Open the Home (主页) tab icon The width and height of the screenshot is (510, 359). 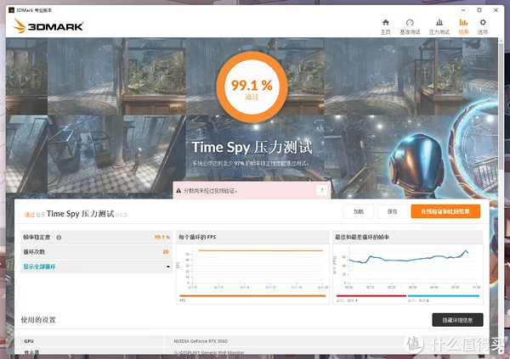click(x=385, y=22)
